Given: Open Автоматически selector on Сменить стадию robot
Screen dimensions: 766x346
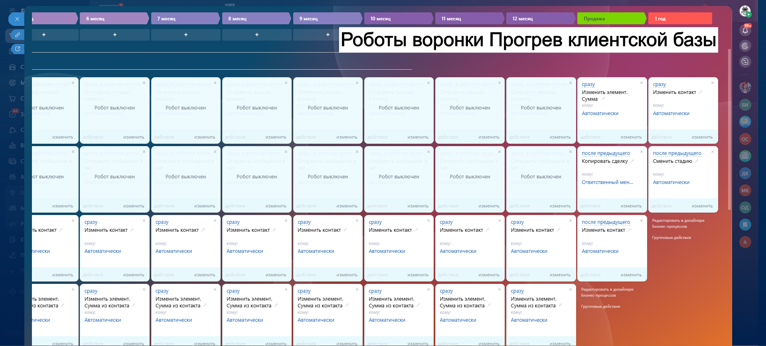Looking at the screenshot, I should [x=671, y=182].
